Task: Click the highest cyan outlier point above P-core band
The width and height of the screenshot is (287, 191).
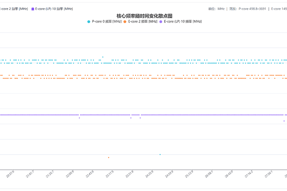Action: click(103, 57)
